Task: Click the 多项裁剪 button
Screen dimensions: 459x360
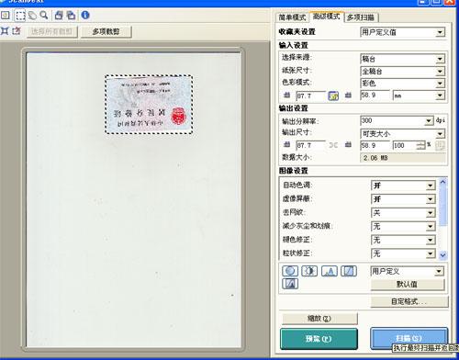Action: 106,31
